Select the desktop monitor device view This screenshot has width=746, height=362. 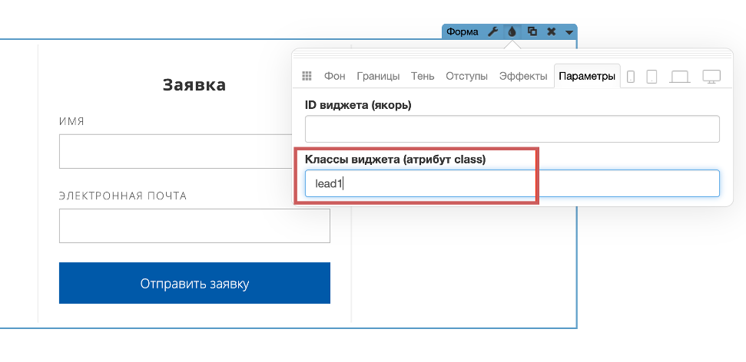tap(711, 77)
